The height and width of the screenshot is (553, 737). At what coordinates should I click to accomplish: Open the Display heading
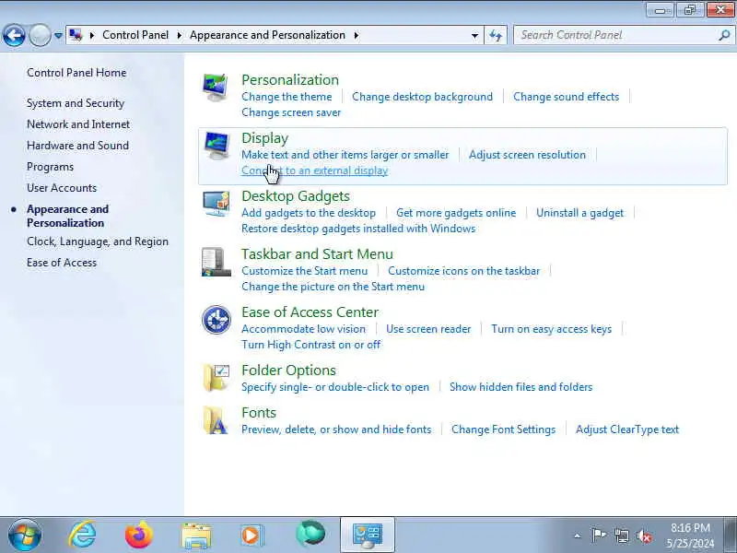pos(264,138)
